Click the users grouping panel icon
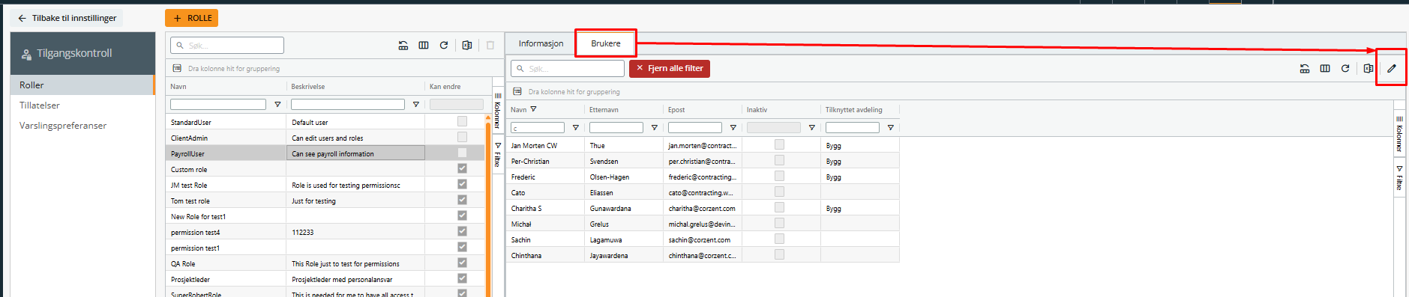 point(517,91)
